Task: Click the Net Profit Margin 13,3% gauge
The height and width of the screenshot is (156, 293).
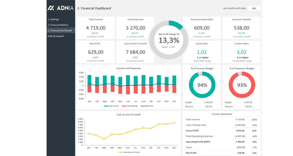Action: [169, 40]
